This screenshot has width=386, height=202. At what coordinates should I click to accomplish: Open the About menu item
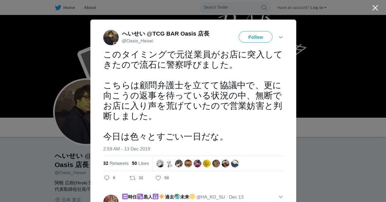tap(90, 7)
